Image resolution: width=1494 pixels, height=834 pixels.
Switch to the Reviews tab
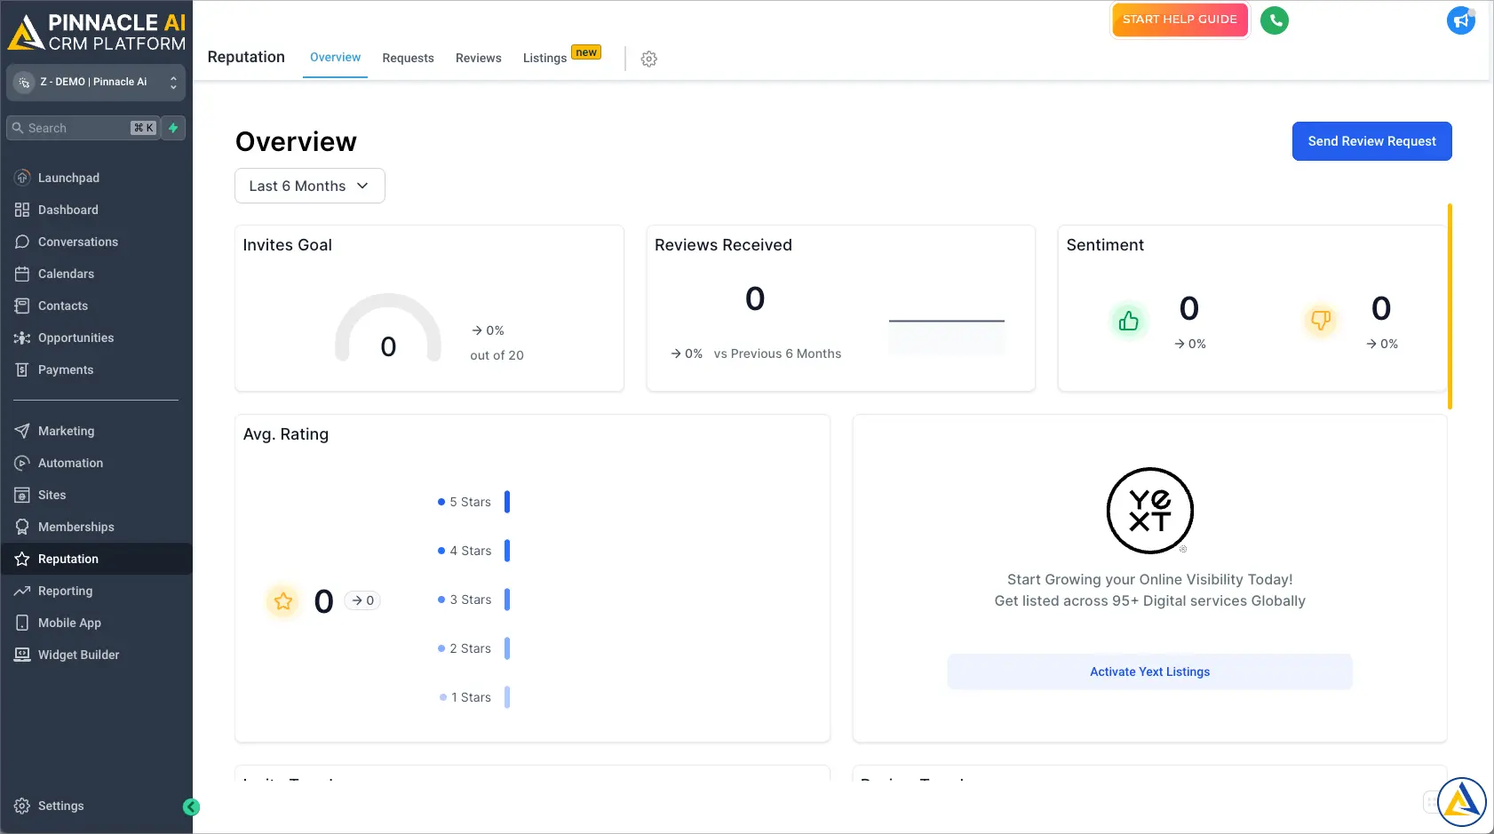point(478,58)
